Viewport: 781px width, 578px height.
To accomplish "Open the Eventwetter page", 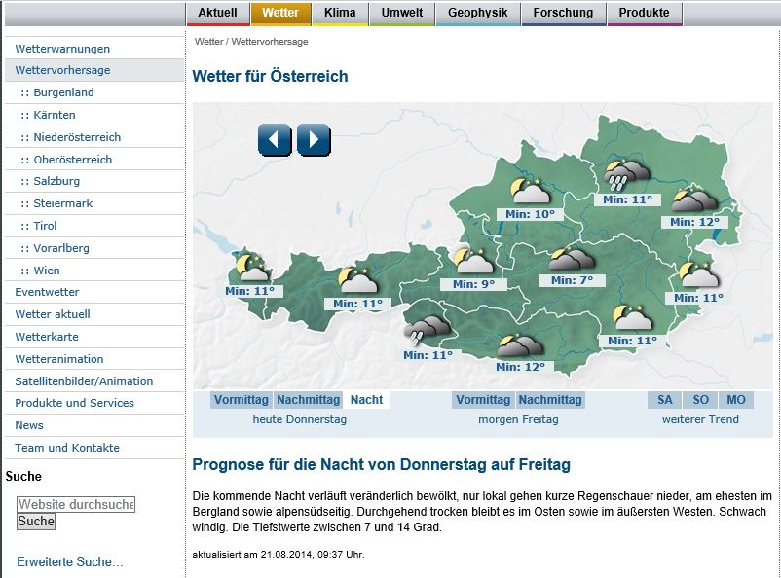I will 47,292.
